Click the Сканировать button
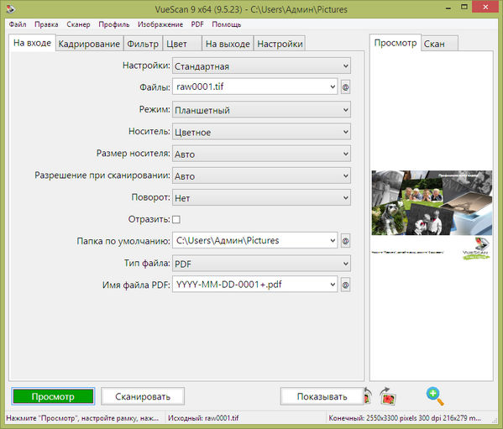This screenshot has height=429, width=503. coord(143,396)
